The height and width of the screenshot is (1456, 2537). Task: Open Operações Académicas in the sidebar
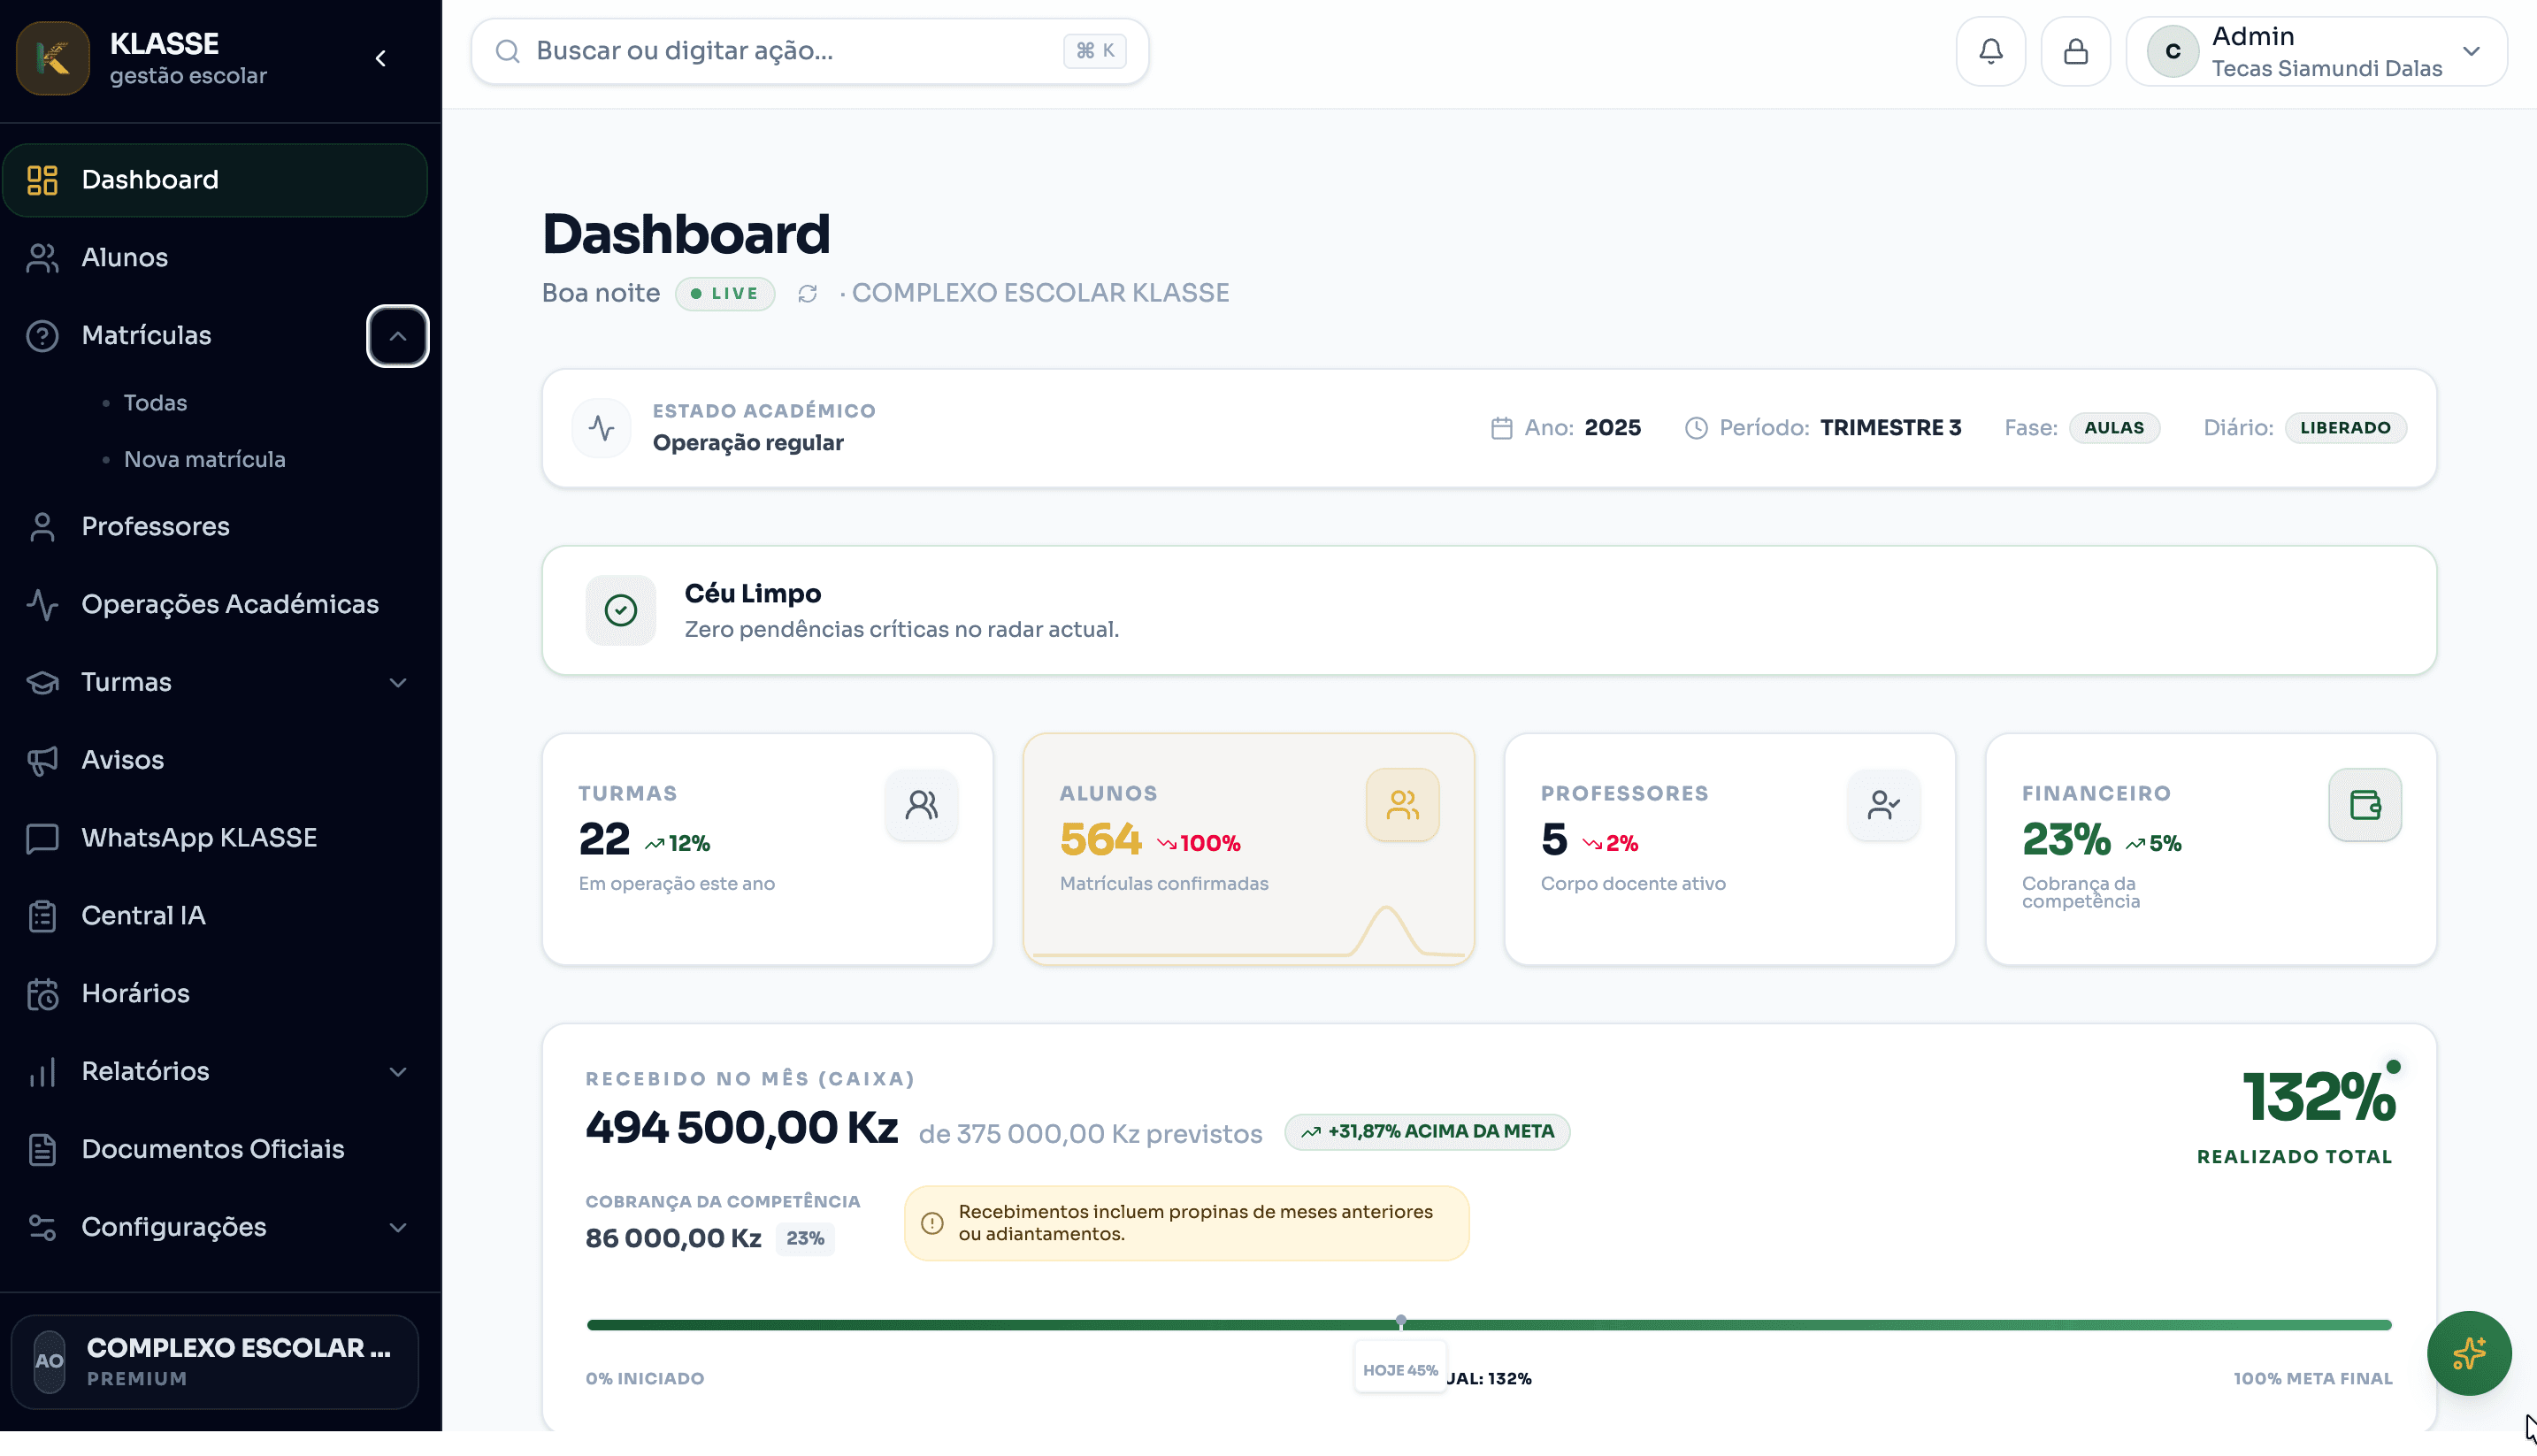coord(215,605)
